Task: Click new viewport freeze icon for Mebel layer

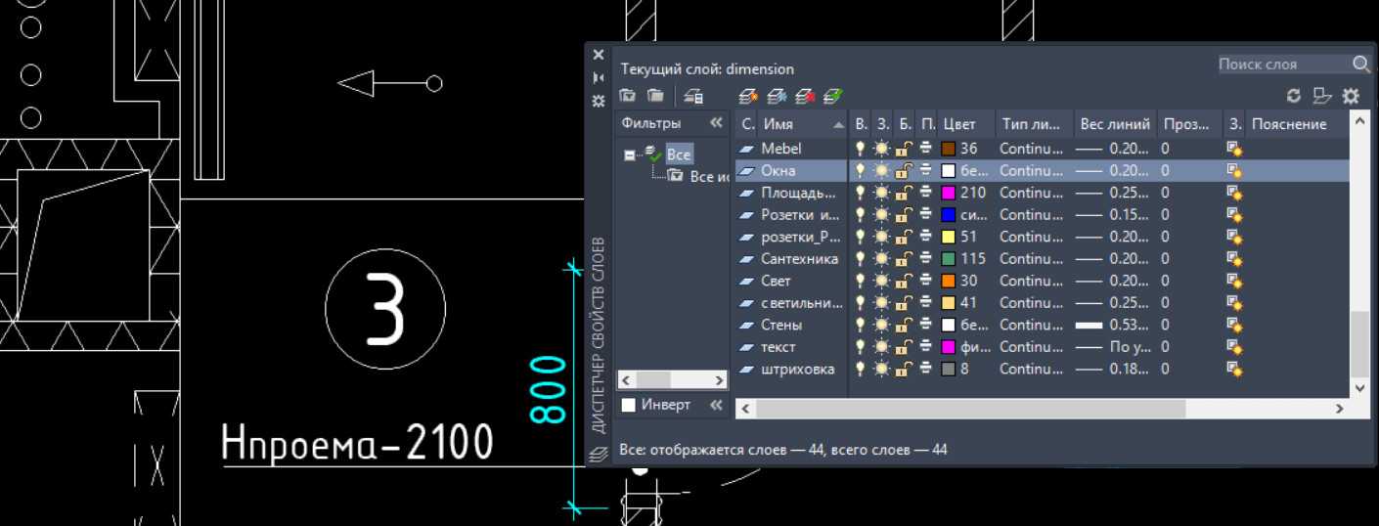Action: pos(1234,149)
